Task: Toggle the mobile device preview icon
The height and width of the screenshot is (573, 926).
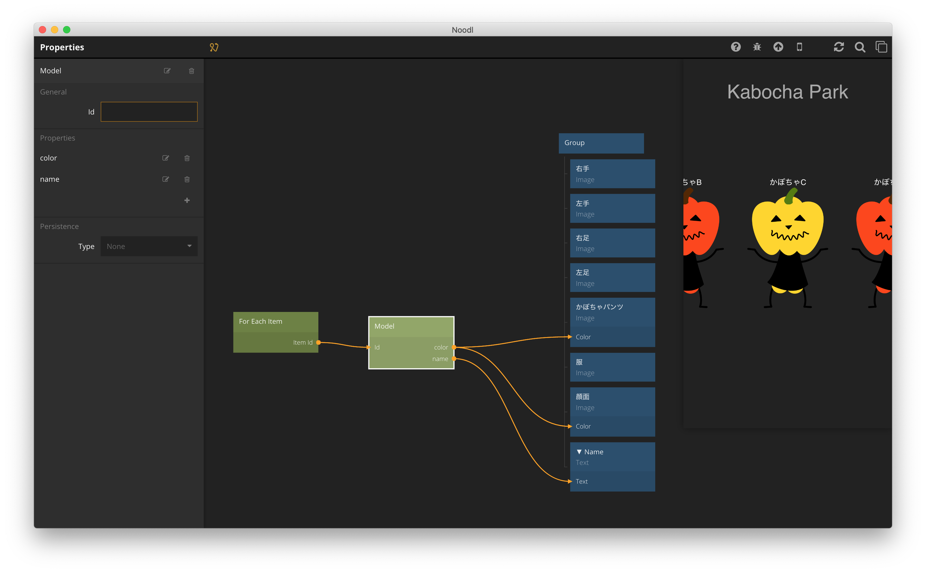Action: click(799, 47)
